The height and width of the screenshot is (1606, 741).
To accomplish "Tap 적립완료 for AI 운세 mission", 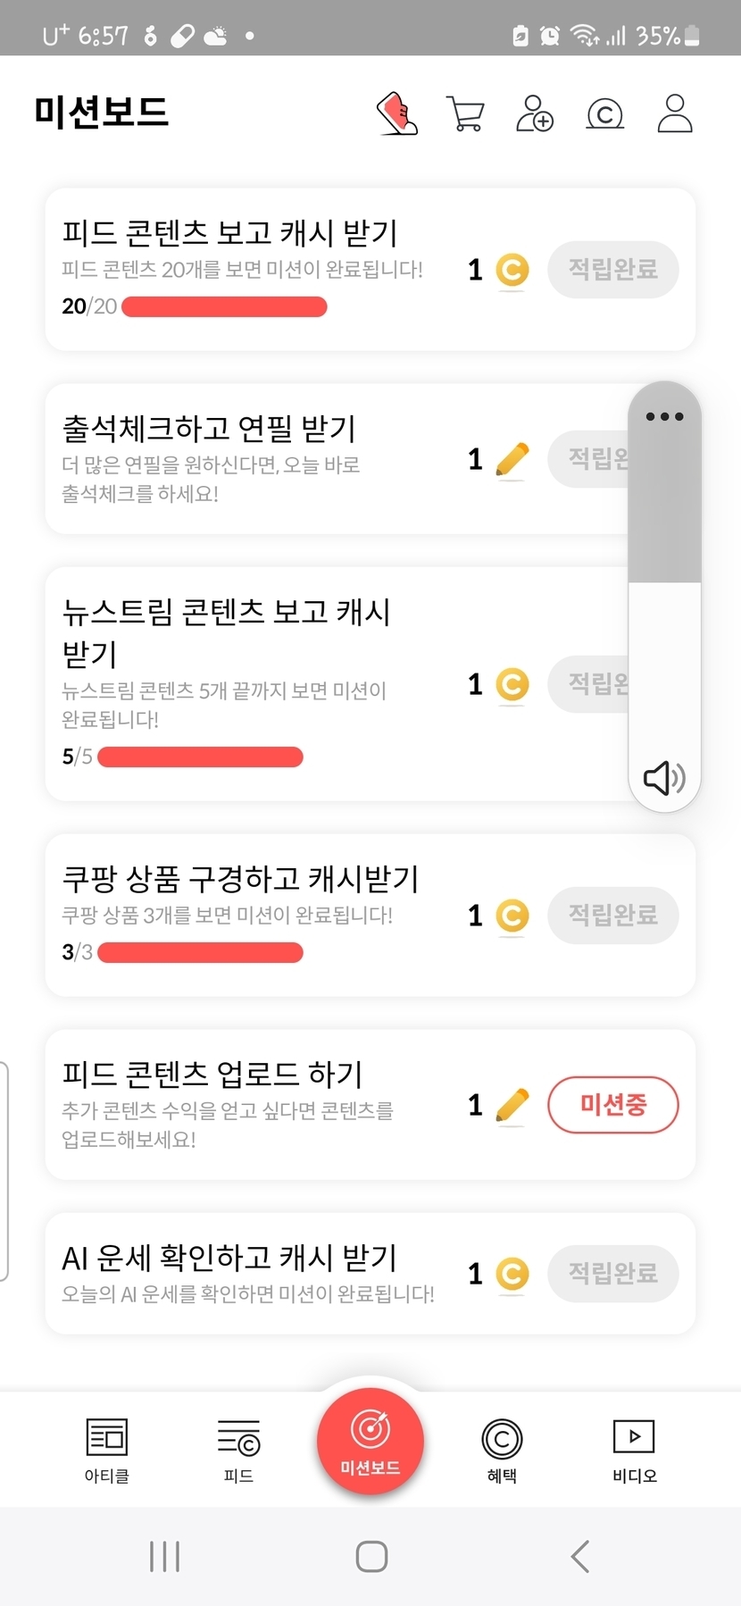I will pos(612,1273).
